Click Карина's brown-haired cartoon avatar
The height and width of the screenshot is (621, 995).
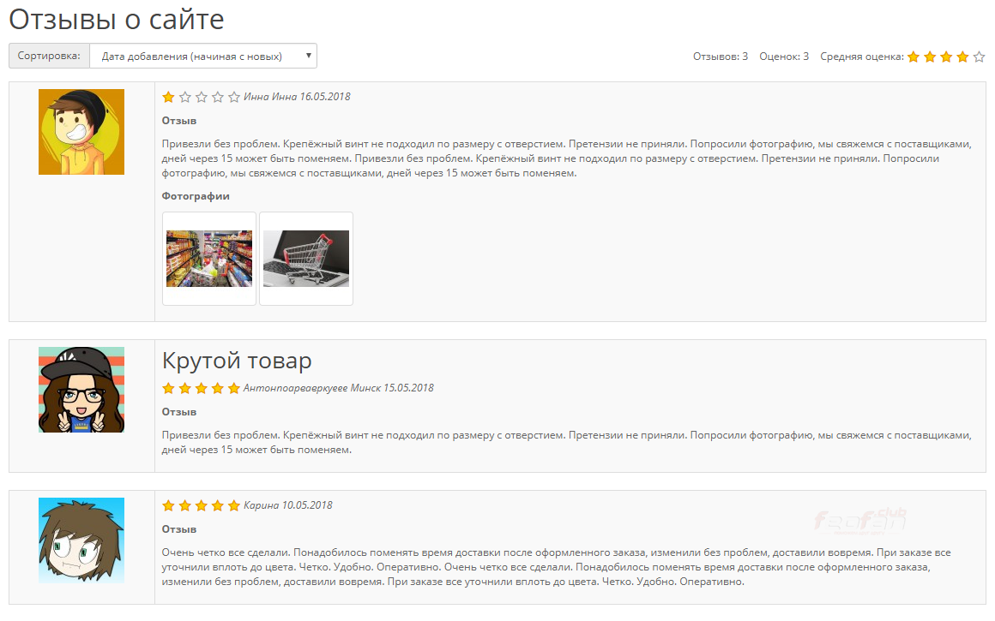81,540
